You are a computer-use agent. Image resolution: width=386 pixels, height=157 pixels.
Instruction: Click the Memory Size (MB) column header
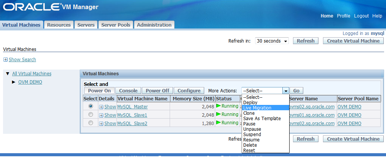click(x=193, y=99)
